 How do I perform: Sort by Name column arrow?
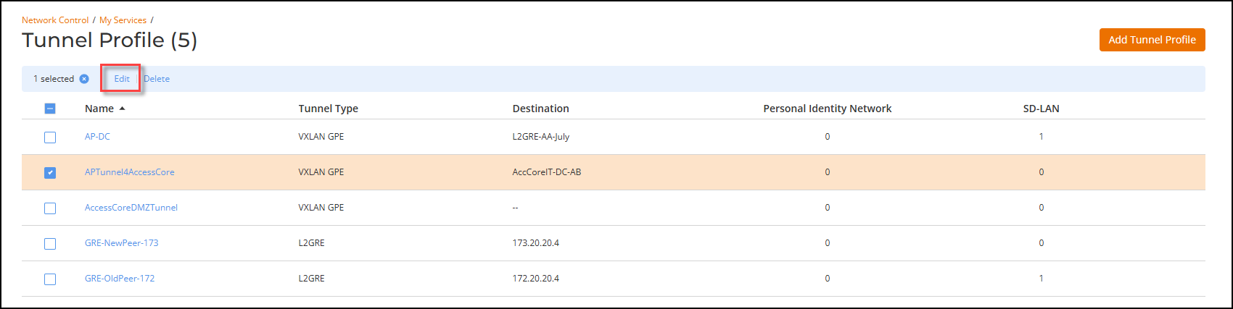coord(122,109)
